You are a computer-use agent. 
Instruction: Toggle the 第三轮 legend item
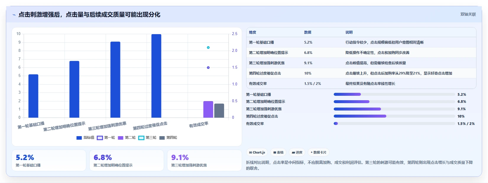coord(147,138)
